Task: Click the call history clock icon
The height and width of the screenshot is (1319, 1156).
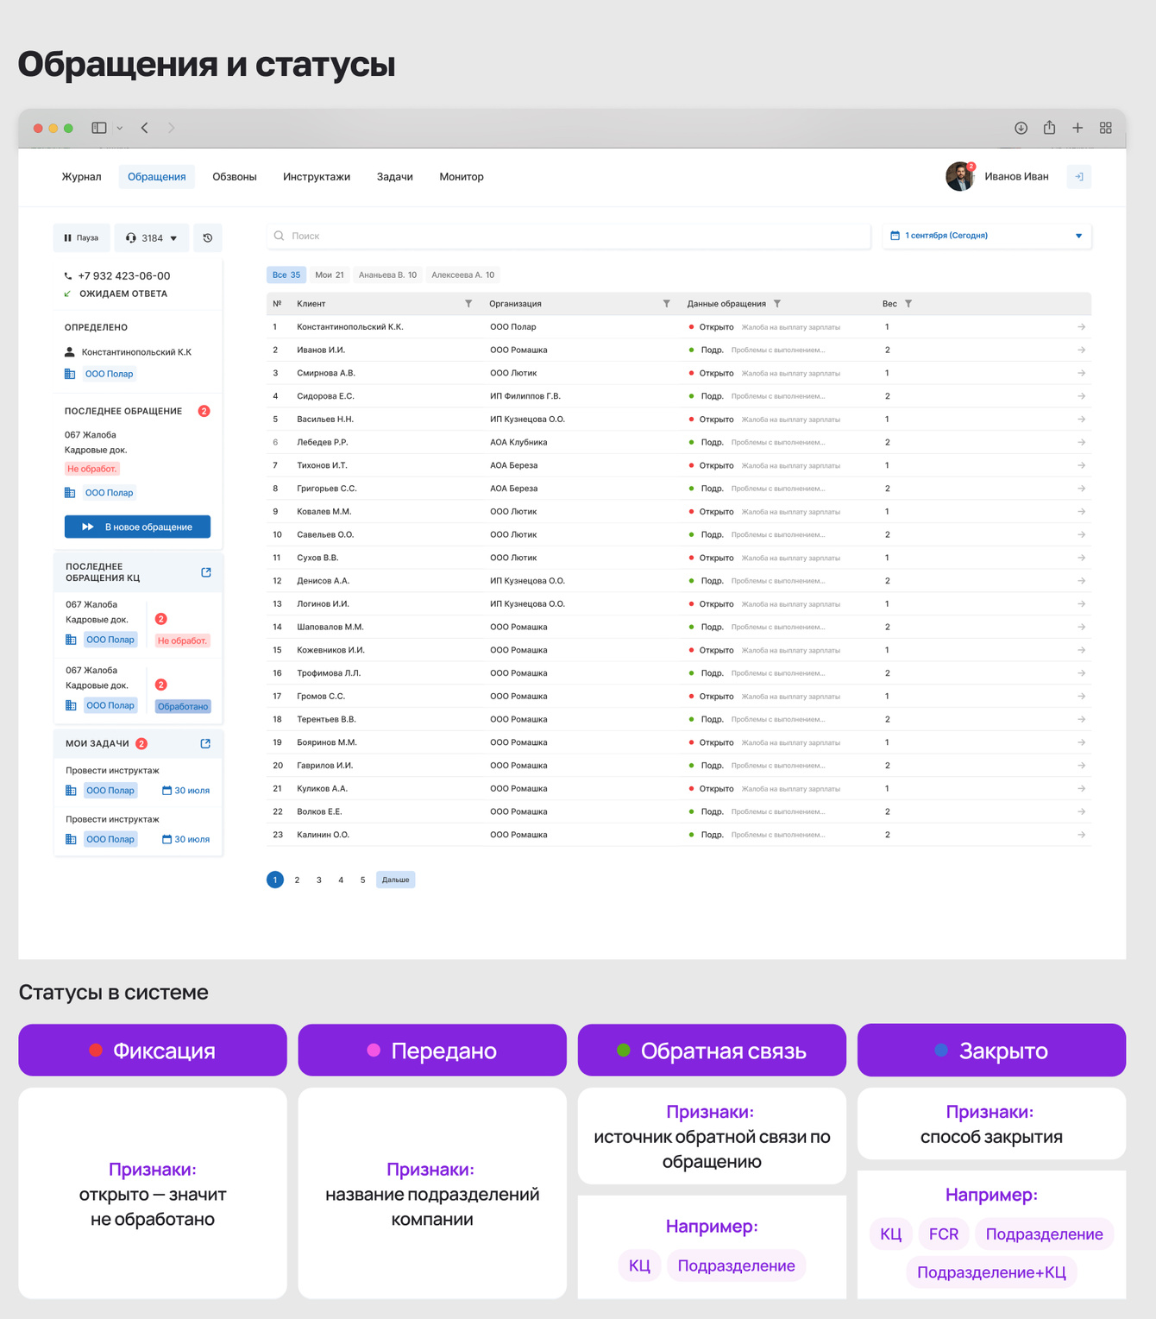Action: 208,238
